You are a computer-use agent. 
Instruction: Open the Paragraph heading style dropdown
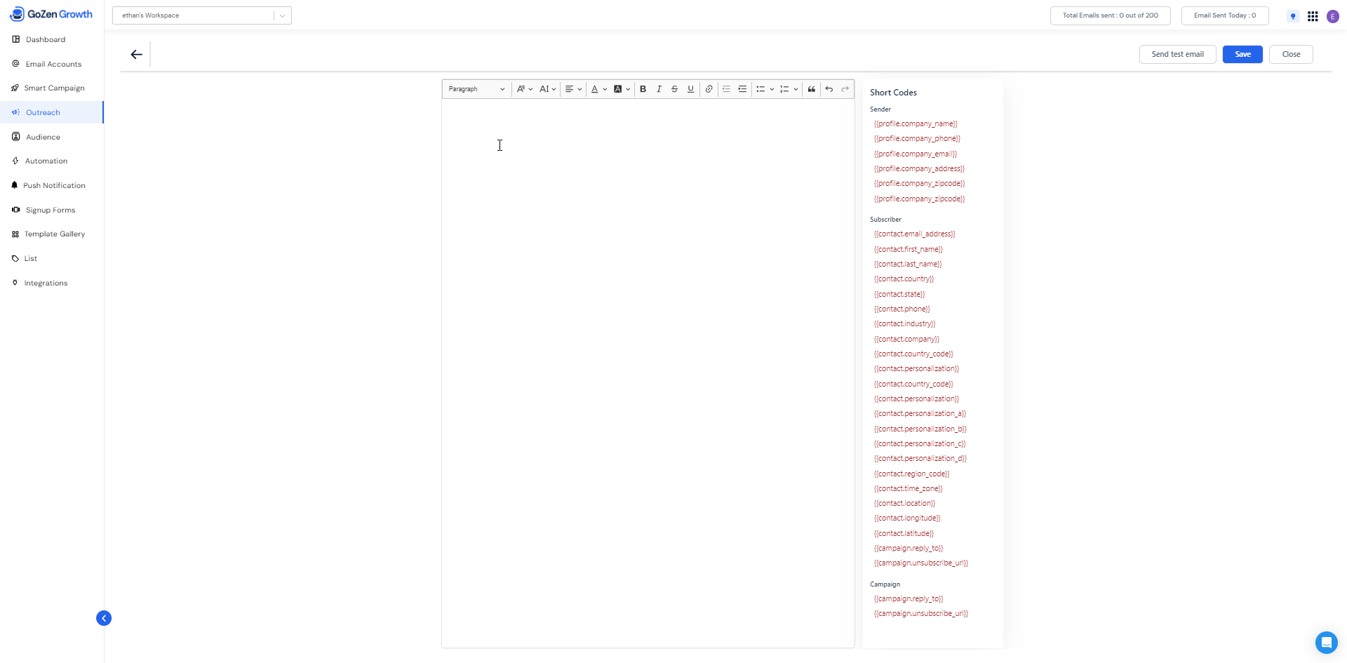[476, 89]
